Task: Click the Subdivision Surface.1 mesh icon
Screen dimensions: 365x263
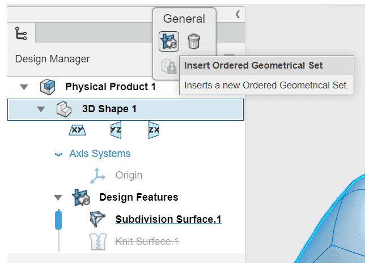Action: 97,219
